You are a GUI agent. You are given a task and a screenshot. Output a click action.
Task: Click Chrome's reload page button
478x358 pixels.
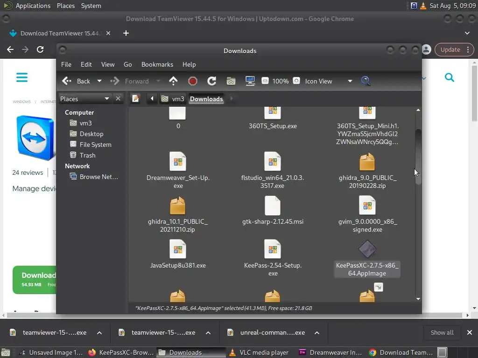(40, 49)
